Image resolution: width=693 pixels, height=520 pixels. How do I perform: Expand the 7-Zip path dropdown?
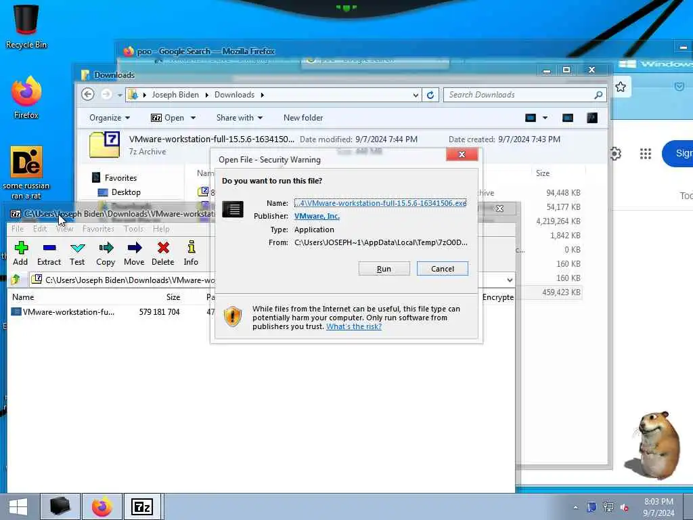[x=510, y=280]
